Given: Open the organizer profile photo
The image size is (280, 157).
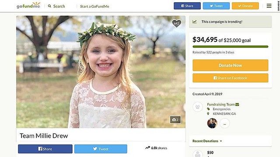Looking at the screenshot, I should tap(212, 123).
